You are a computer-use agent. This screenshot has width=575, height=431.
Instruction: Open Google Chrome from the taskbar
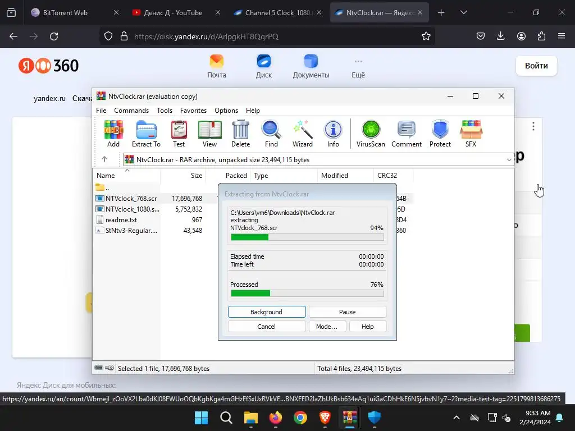pyautogui.click(x=300, y=418)
